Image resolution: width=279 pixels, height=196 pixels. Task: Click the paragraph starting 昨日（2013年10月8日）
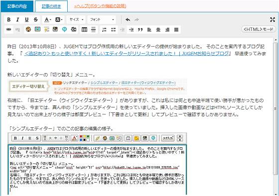137,54
